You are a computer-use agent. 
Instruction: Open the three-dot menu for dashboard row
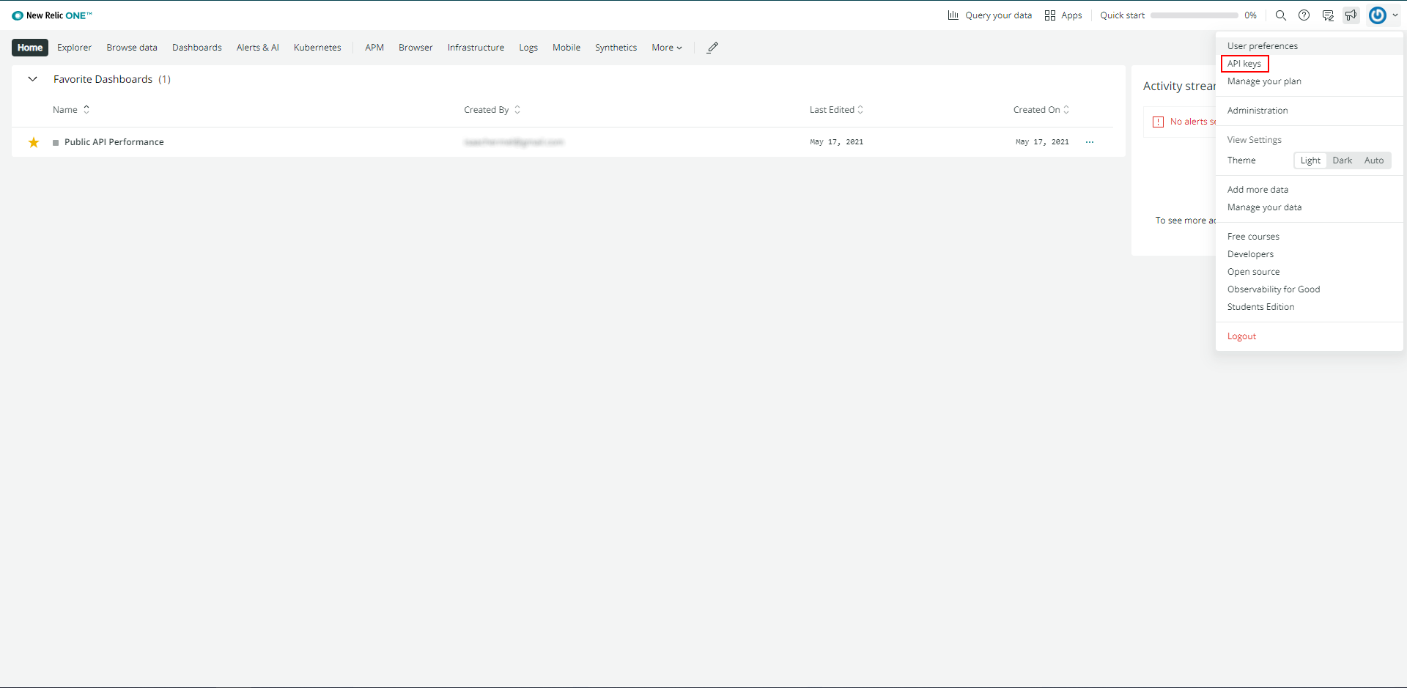[x=1090, y=142]
